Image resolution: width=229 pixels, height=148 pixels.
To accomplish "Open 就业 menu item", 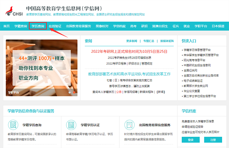I will click(x=187, y=26).
